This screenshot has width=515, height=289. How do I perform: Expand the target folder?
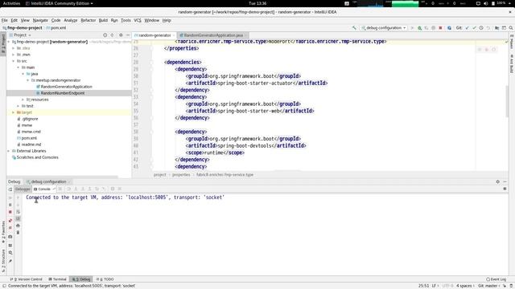pos(14,112)
